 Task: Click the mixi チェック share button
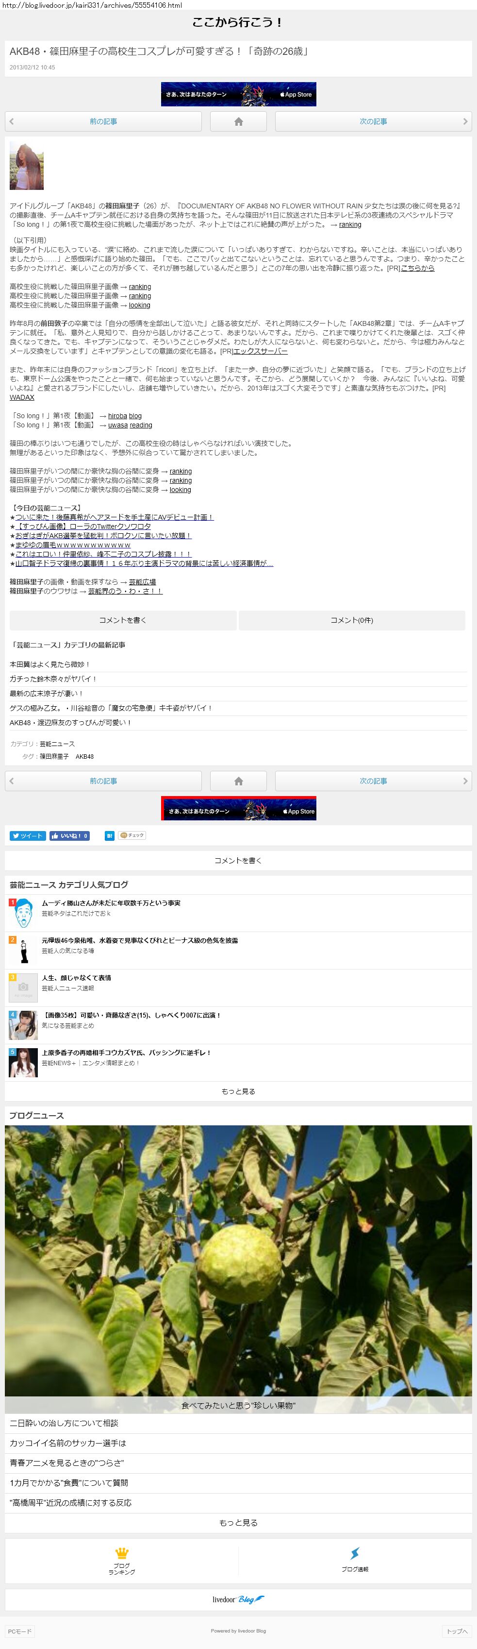[132, 835]
